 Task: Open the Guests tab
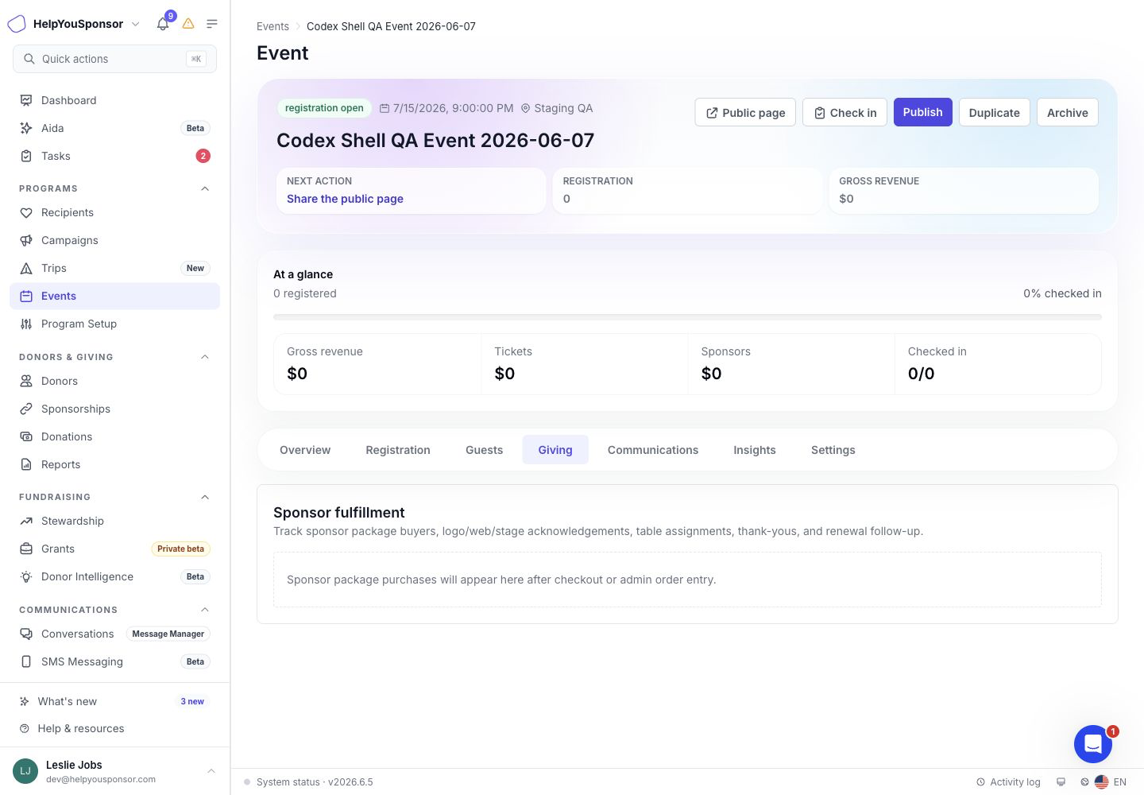coord(484,450)
